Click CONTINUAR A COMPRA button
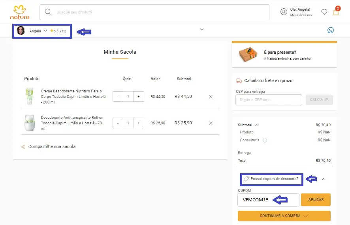This screenshot has width=350, height=225. tap(284, 216)
